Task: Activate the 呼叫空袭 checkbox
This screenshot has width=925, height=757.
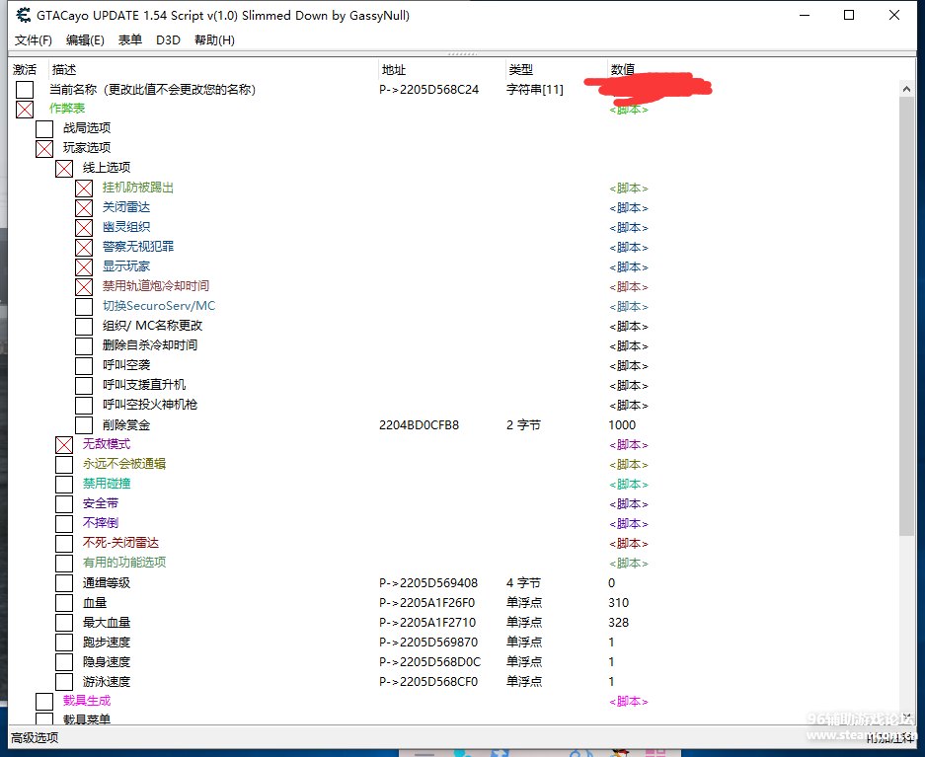Action: [x=84, y=365]
